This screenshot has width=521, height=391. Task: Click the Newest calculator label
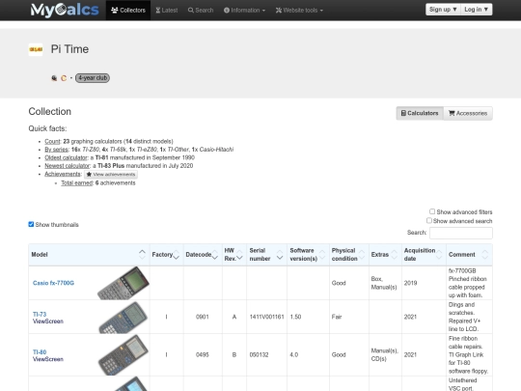[68, 166]
